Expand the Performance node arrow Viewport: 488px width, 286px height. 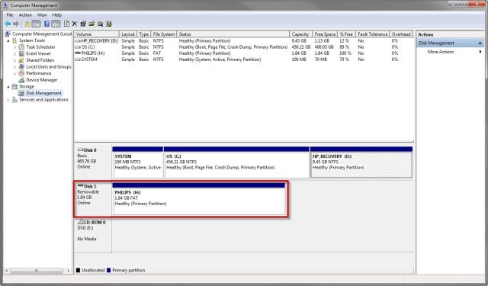click(14, 73)
